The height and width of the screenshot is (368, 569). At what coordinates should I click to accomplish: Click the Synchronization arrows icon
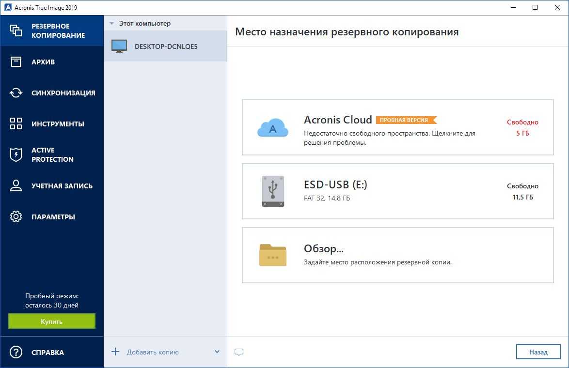[16, 93]
